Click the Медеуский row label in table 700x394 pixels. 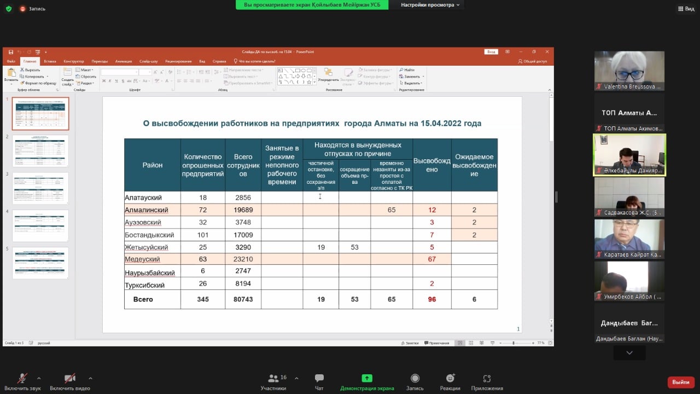pyautogui.click(x=142, y=259)
